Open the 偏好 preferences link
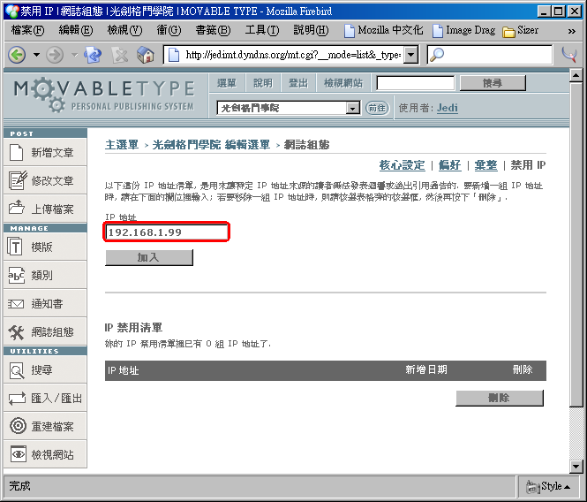 (x=449, y=165)
